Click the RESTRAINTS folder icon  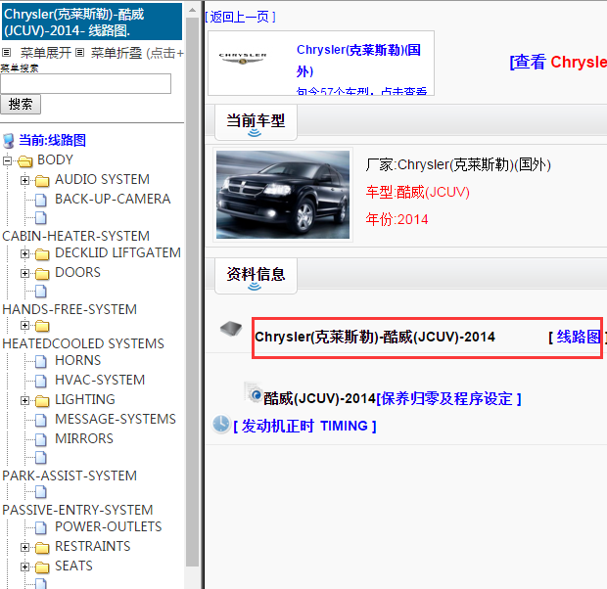(42, 547)
